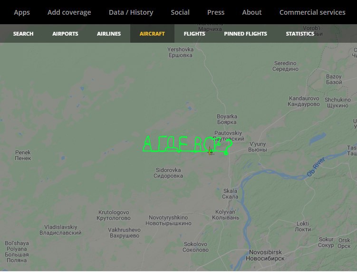The height and width of the screenshot is (273, 357).
Task: Switch to the AIRPORTS tab
Action: [x=65, y=34]
